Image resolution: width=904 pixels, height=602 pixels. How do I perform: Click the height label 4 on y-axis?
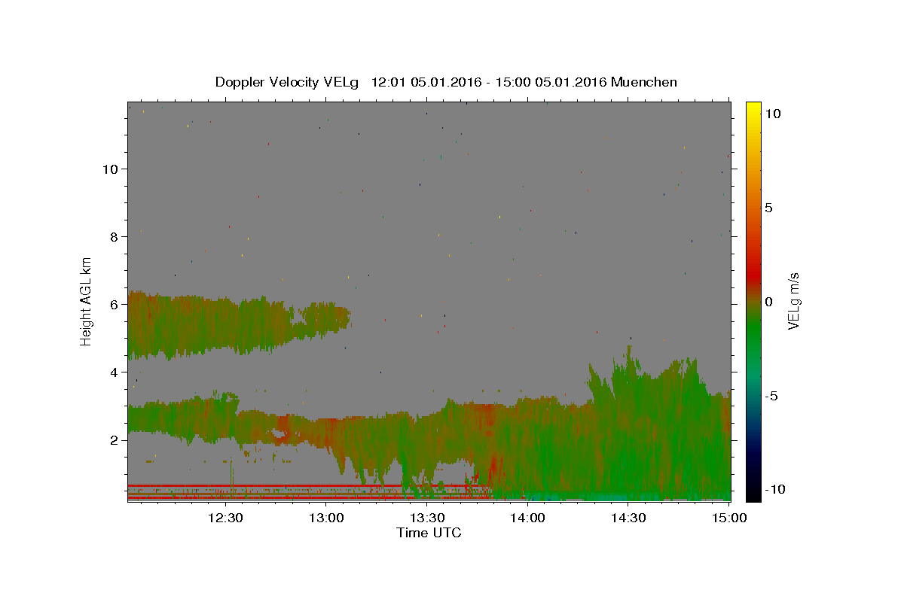(113, 372)
